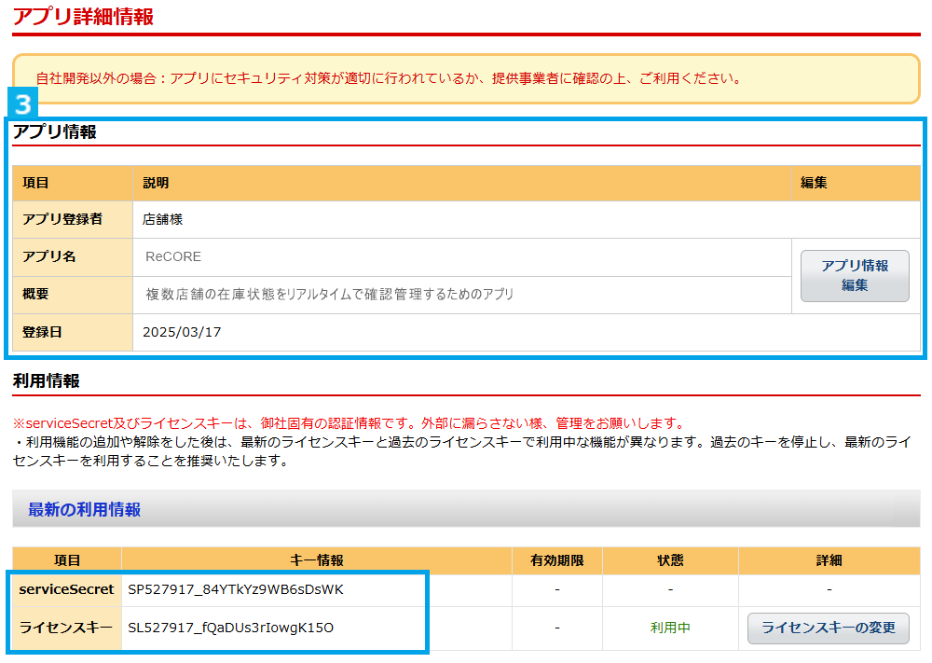
Task: Select the serviceSecret key value SP527917_84YTkYz9WB6sDsWK
Action: (x=236, y=589)
